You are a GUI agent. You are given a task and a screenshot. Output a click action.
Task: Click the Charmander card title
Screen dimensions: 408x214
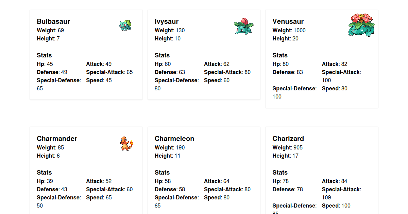(57, 139)
